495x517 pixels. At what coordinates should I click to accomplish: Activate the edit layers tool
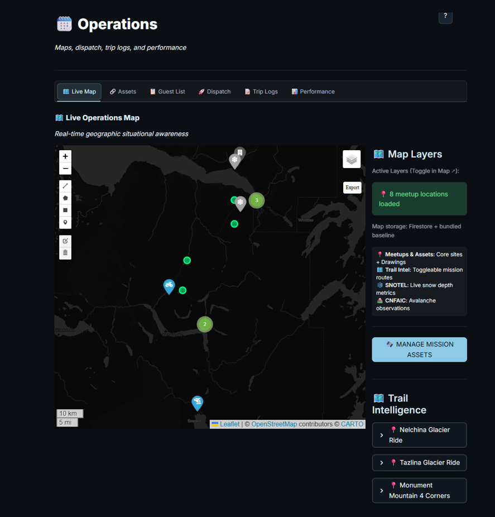coord(65,241)
